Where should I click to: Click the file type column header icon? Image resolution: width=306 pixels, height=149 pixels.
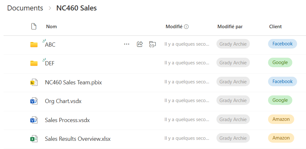[34, 26]
